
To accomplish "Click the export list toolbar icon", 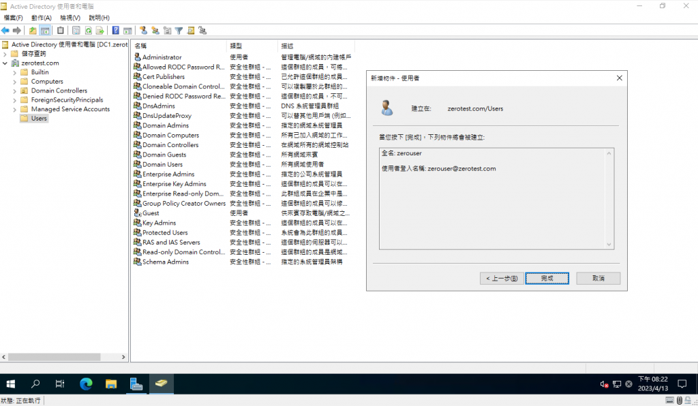I will (100, 31).
